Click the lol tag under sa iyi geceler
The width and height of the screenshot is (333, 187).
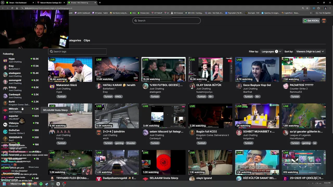coord(315,143)
